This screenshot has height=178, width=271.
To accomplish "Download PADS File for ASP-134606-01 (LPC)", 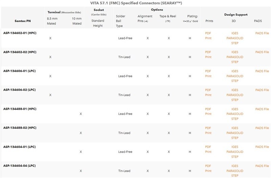I will 262,71.
